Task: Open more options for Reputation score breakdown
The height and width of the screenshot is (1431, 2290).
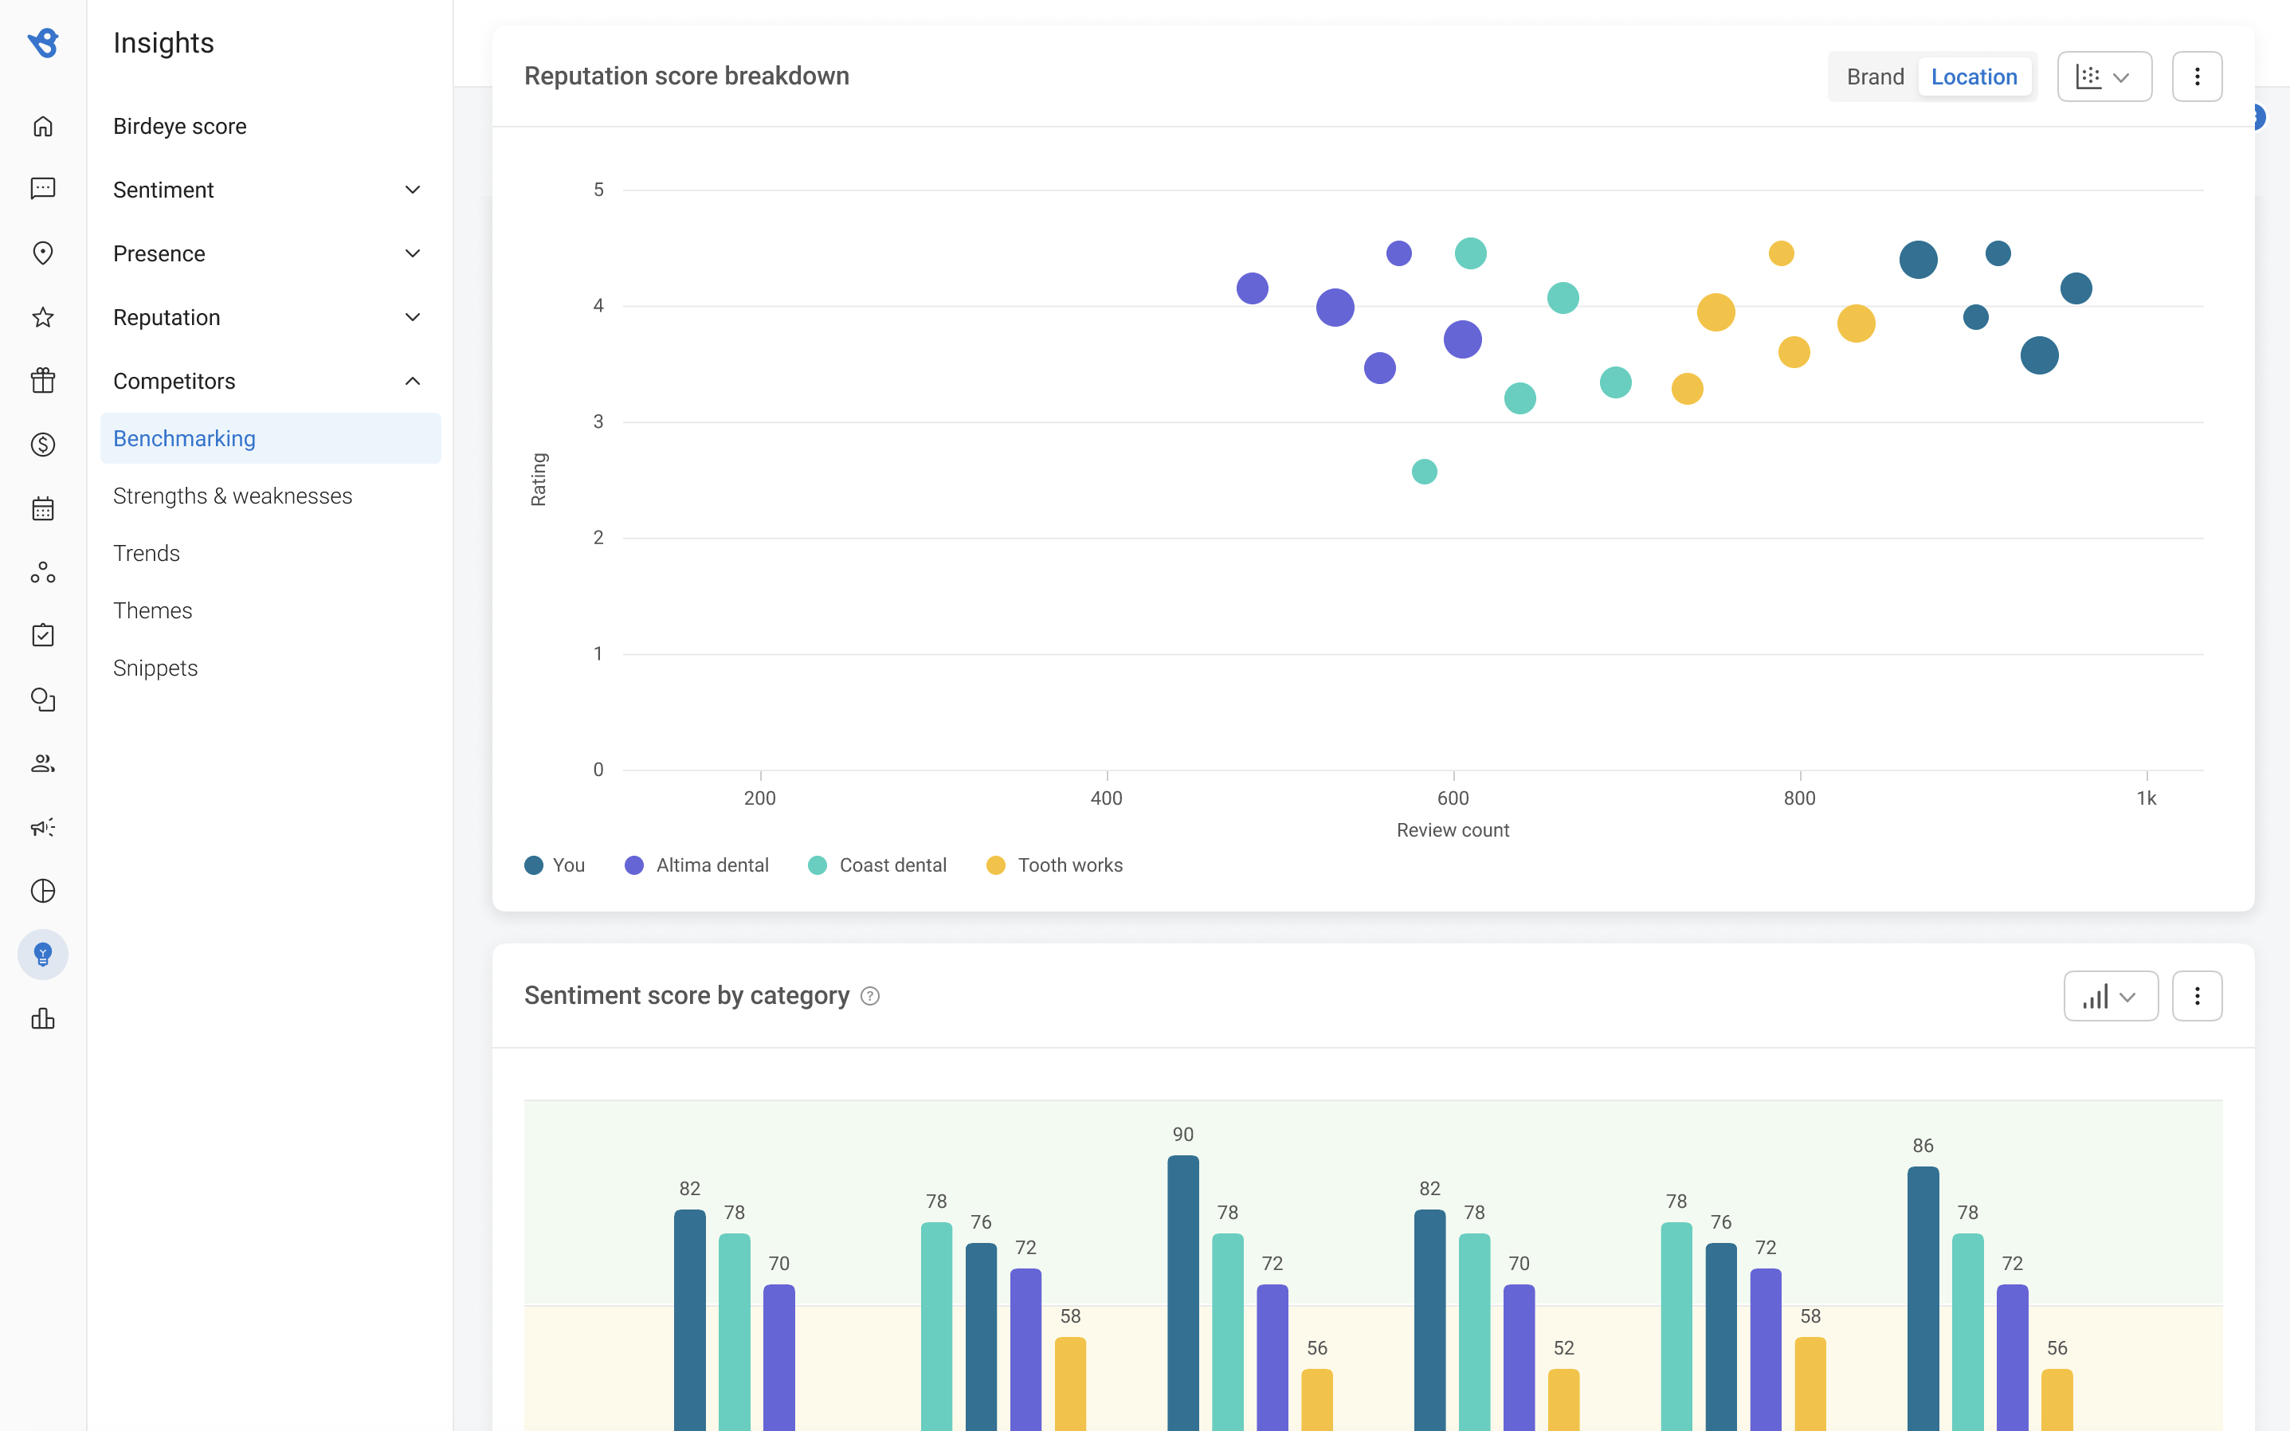Action: coord(2196,76)
